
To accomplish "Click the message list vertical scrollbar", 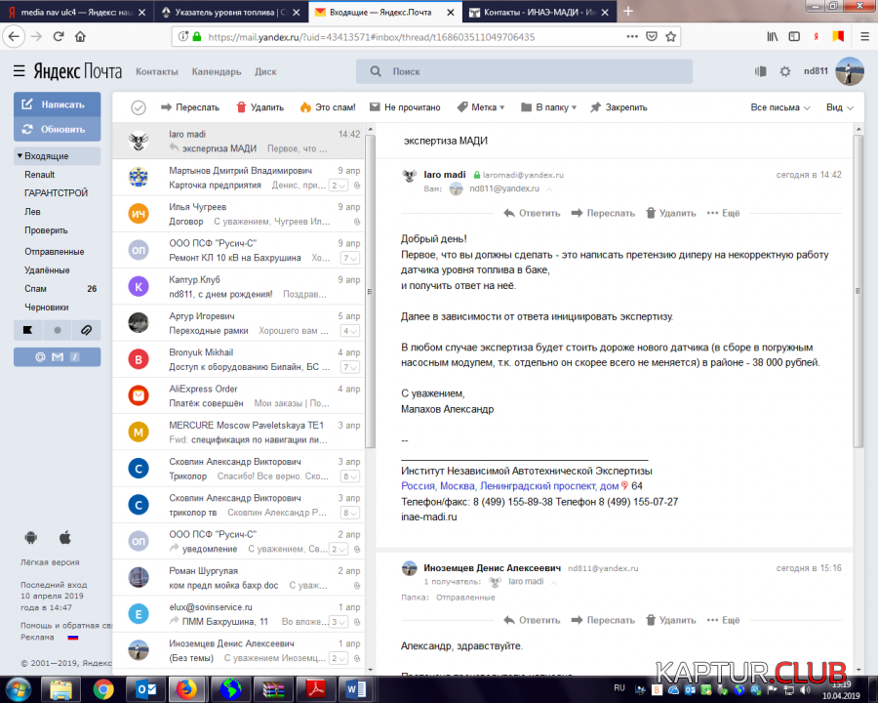I will click(x=370, y=292).
